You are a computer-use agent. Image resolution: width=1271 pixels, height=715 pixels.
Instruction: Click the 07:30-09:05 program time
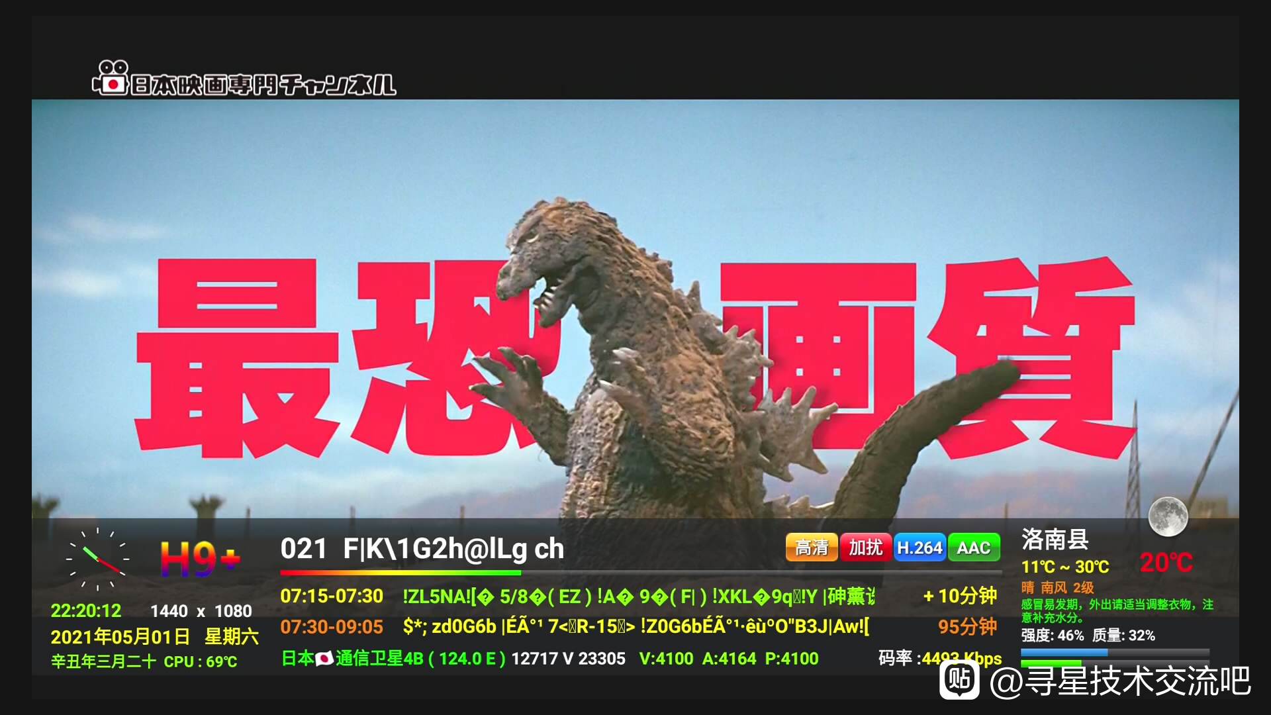[x=332, y=627]
